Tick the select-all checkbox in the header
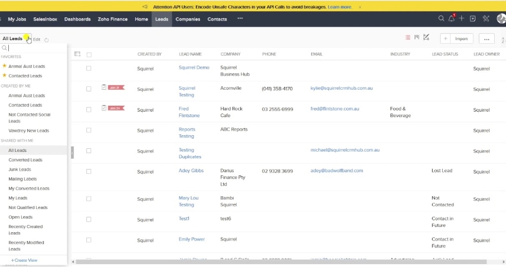The width and height of the screenshot is (506, 267). point(89,55)
